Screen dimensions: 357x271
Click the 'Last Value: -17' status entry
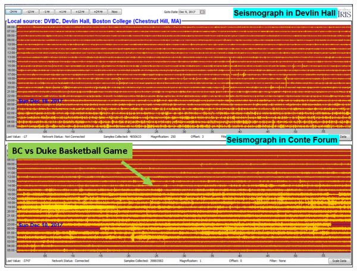[x=17, y=137]
